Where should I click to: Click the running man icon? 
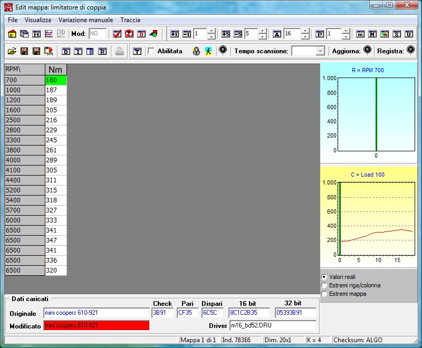click(208, 51)
